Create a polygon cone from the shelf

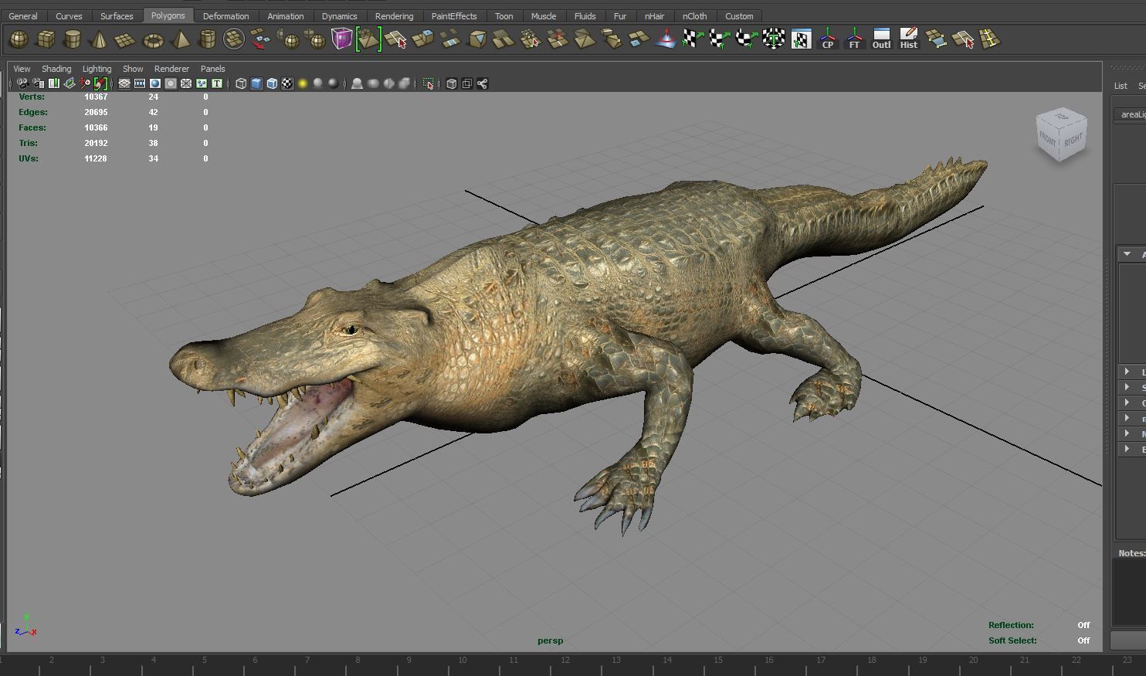pos(99,39)
